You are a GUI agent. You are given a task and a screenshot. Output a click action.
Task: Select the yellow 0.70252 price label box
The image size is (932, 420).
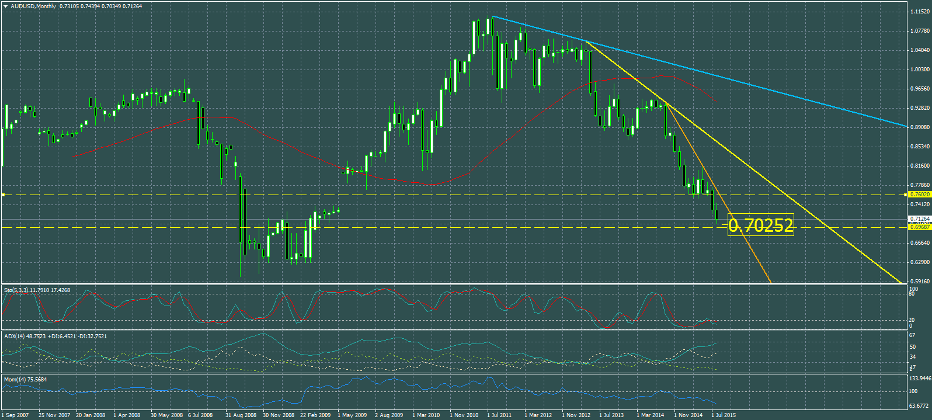760,225
